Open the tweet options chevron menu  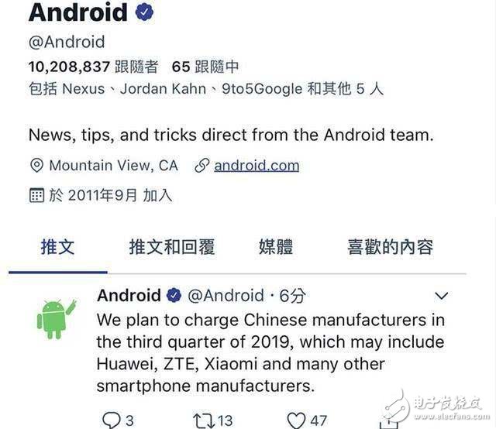[441, 296]
